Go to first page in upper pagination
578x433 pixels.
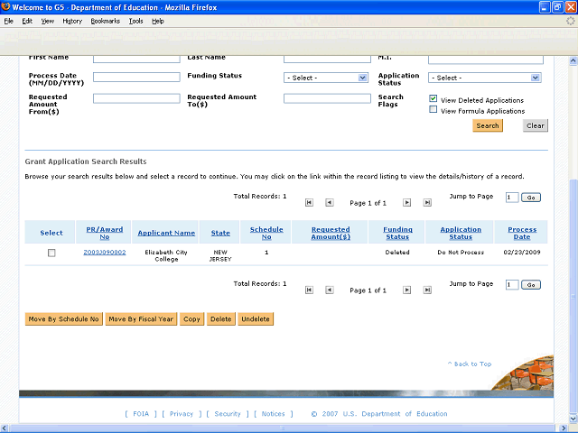[x=309, y=202]
